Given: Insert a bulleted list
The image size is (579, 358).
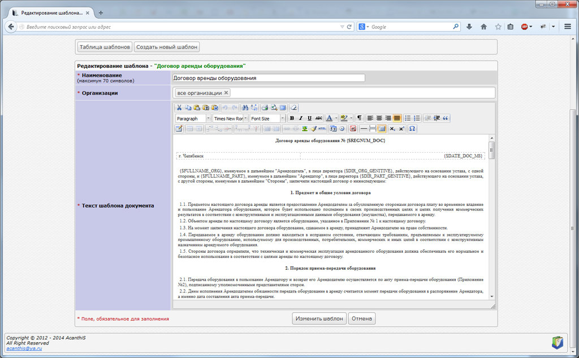Looking at the screenshot, I should [408, 118].
